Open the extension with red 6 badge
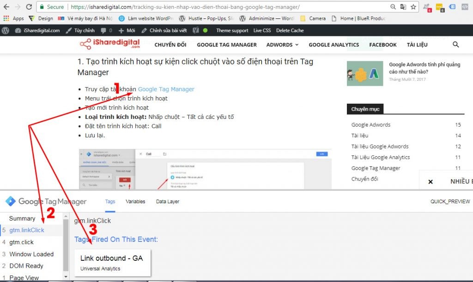This screenshot has height=282, width=473. point(427,7)
